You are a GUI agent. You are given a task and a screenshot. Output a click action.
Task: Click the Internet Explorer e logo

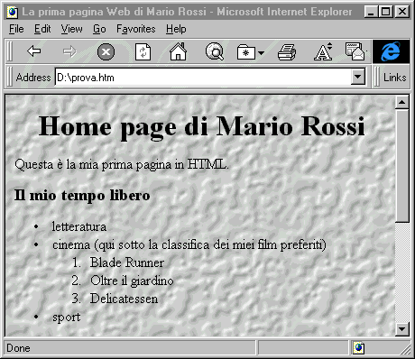pyautogui.click(x=391, y=51)
